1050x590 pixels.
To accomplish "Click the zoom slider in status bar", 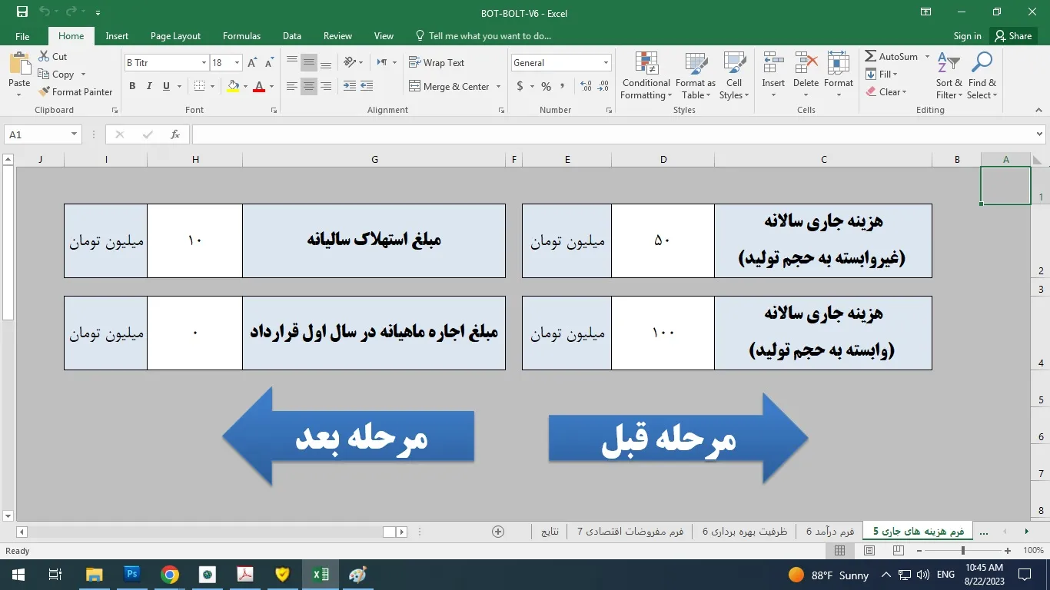I will click(x=962, y=551).
